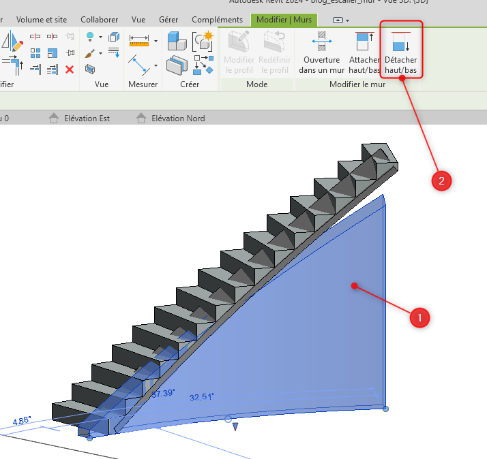487x459 pixels.
Task: Expand the light bulb hide-in-view dropdown
Action: tap(100, 37)
